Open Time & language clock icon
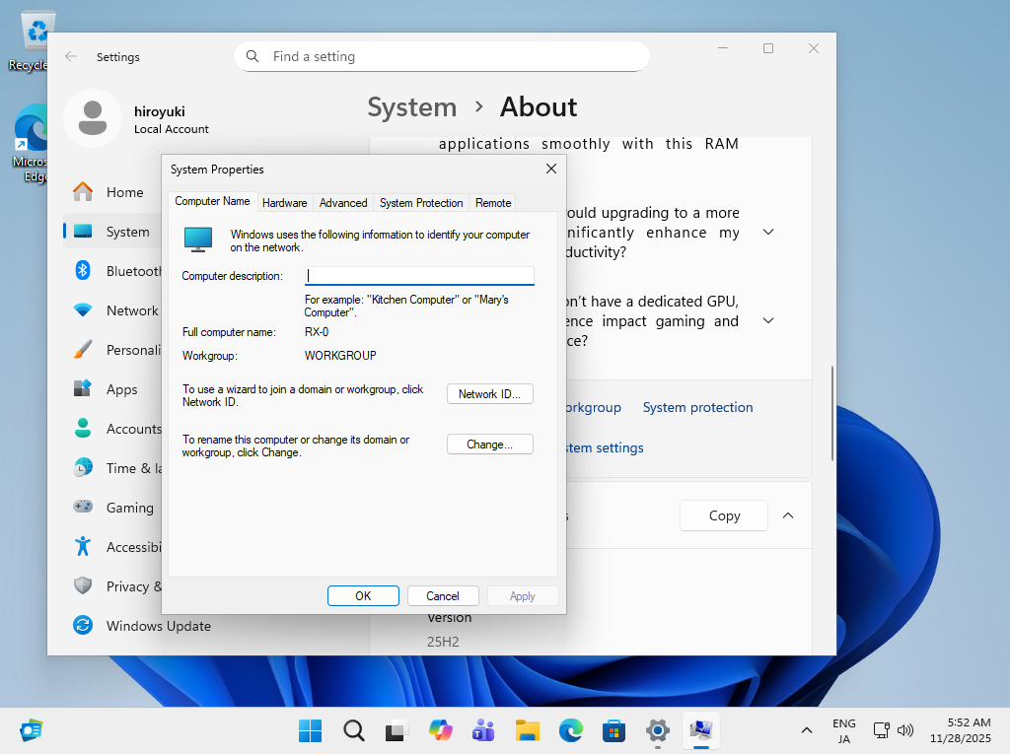This screenshot has width=1010, height=754. 83,467
